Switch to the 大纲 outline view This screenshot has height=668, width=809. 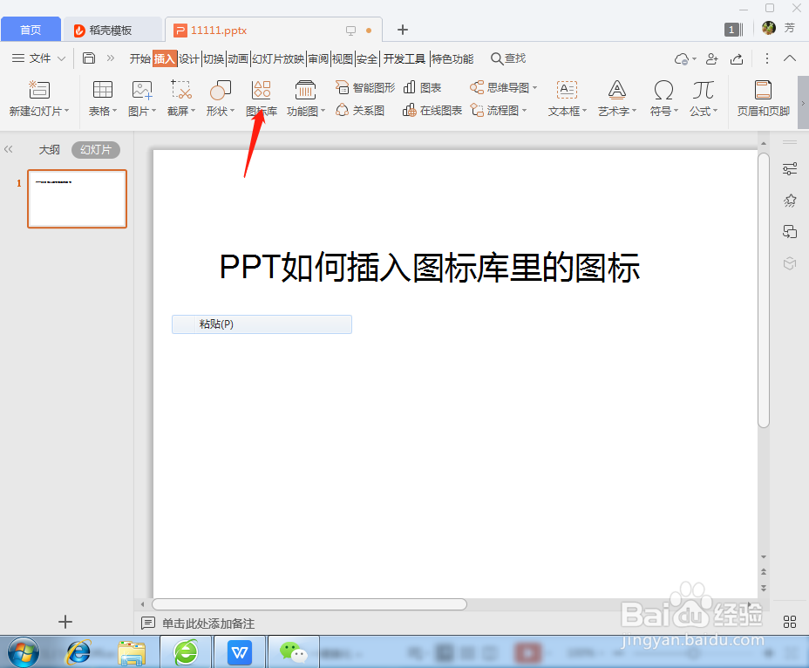click(x=50, y=149)
